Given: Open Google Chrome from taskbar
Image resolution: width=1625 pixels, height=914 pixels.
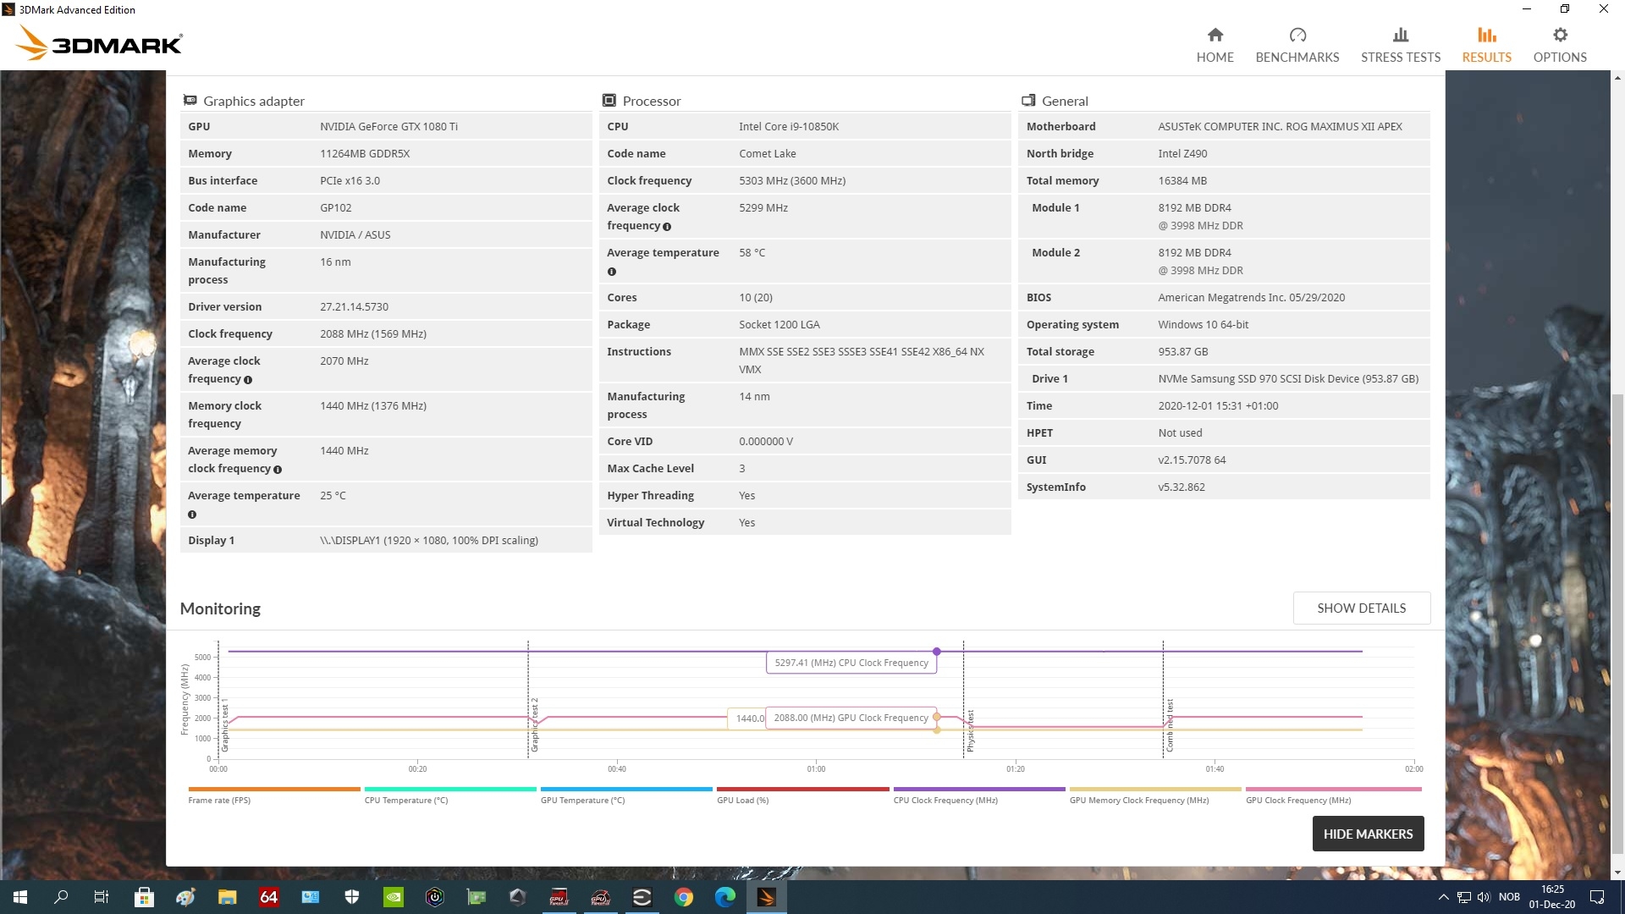Looking at the screenshot, I should (684, 897).
